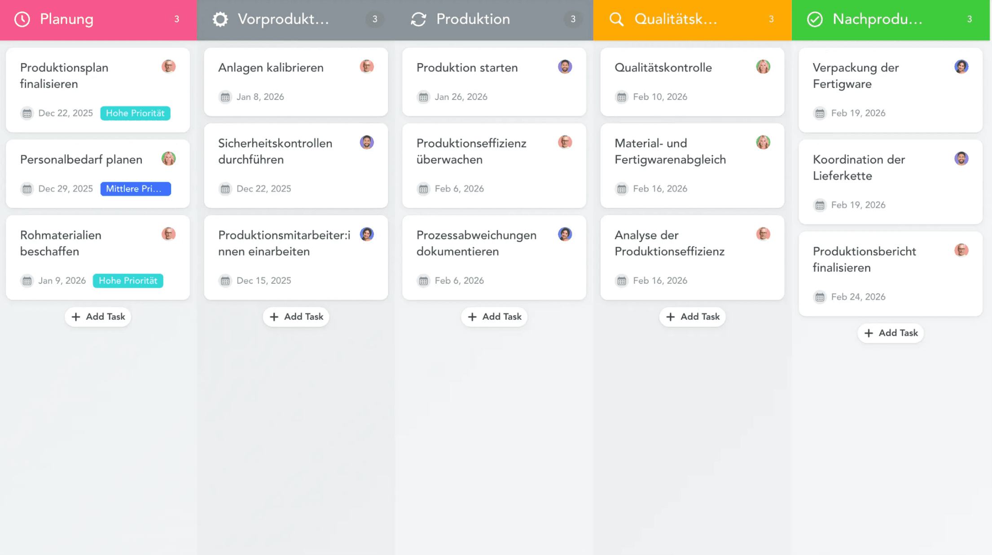Click the gear icon in Vorprodukt column header

click(220, 19)
